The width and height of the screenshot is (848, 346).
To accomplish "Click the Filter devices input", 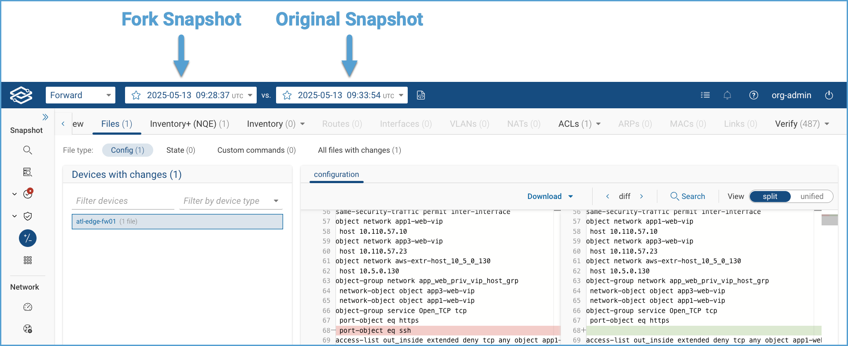I will pyautogui.click(x=123, y=201).
